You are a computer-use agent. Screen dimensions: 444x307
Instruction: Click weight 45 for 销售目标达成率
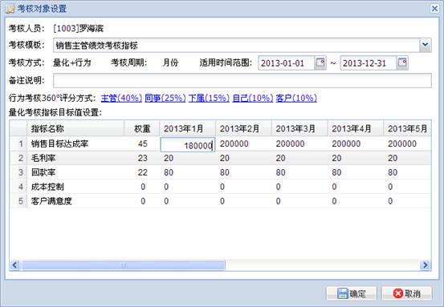click(x=143, y=143)
